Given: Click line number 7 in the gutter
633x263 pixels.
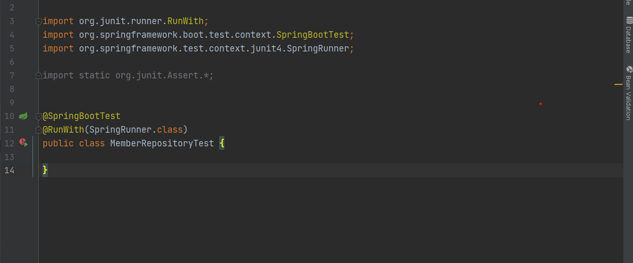Looking at the screenshot, I should click(x=12, y=76).
